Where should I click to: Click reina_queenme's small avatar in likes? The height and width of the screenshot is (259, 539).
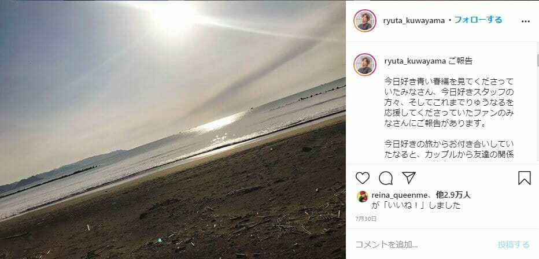(x=362, y=197)
